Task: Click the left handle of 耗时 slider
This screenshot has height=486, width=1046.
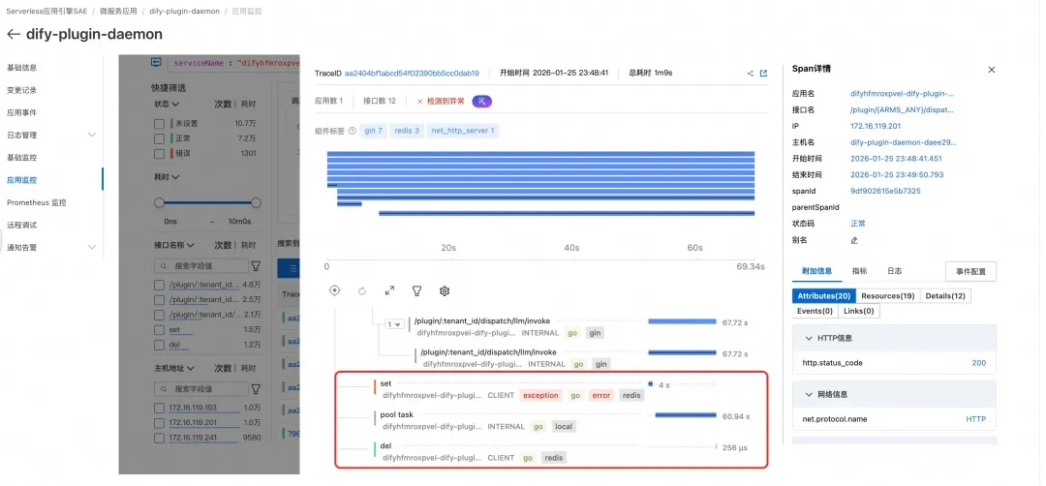Action: (x=159, y=202)
